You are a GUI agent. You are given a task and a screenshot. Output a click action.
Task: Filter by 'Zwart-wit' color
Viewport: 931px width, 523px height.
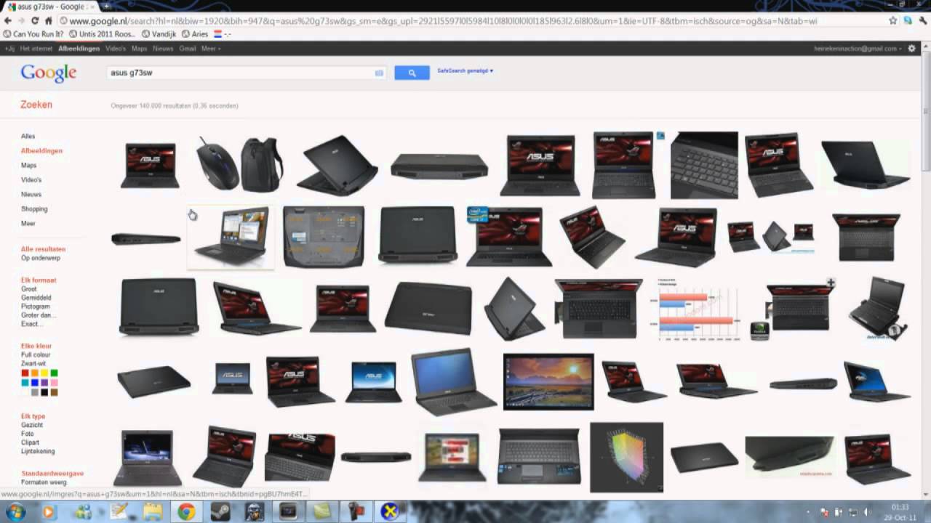point(33,363)
